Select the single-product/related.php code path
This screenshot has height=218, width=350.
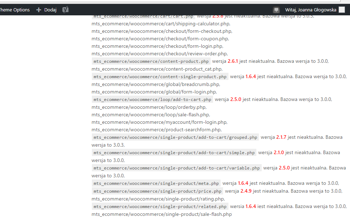160,207
